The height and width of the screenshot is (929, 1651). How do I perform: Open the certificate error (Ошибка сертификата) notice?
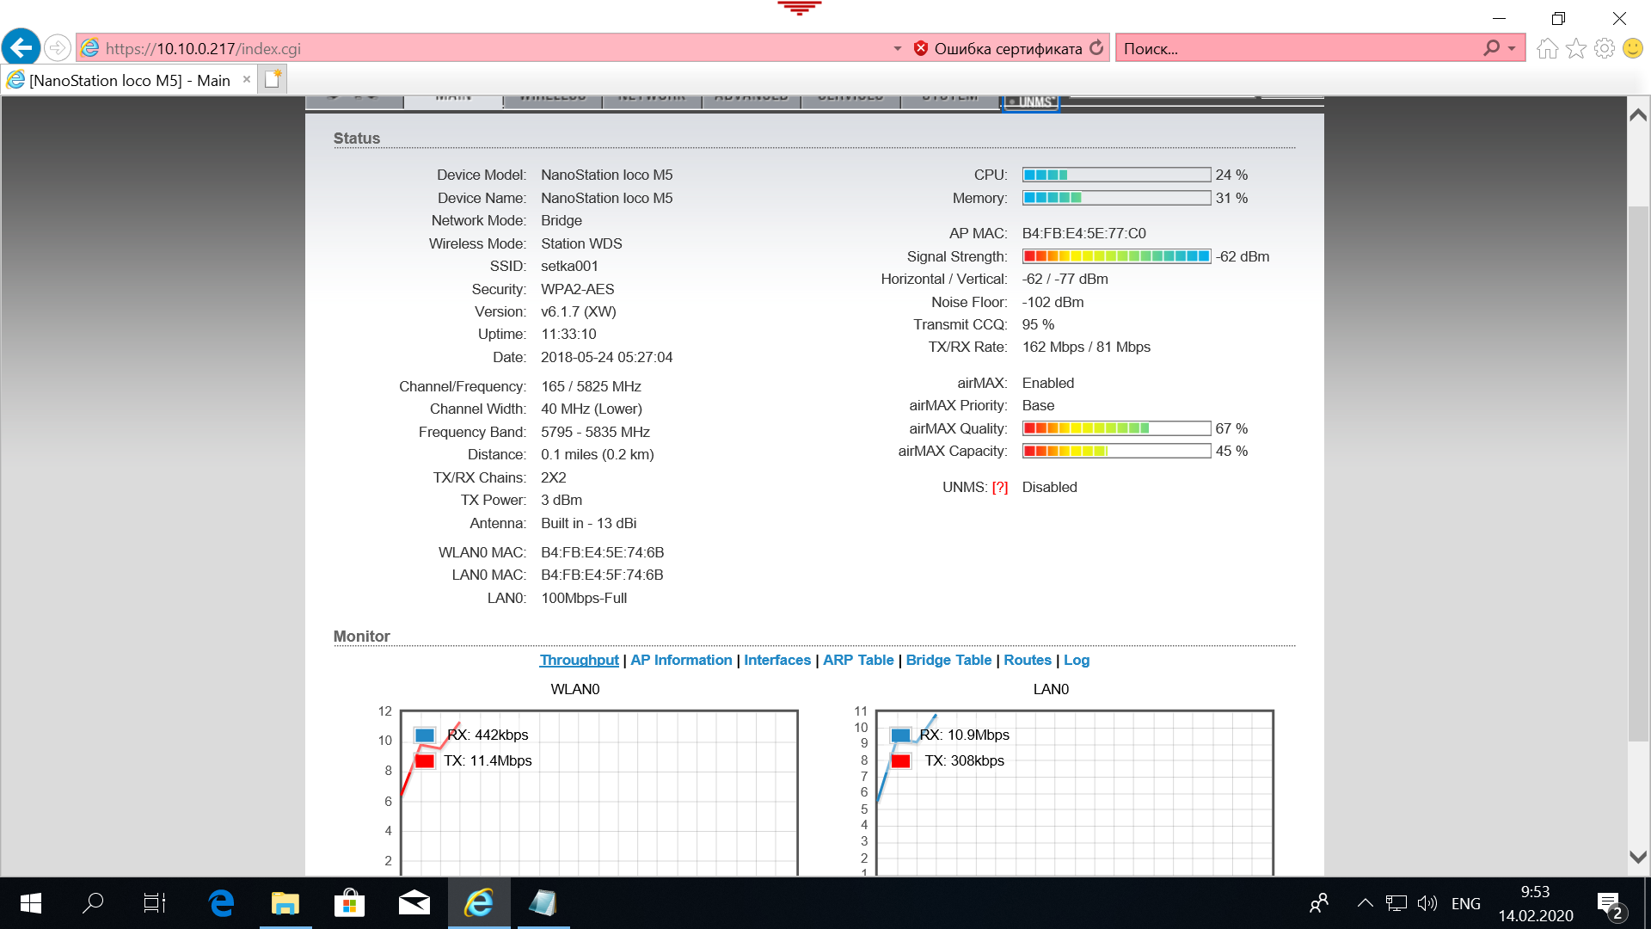(997, 48)
